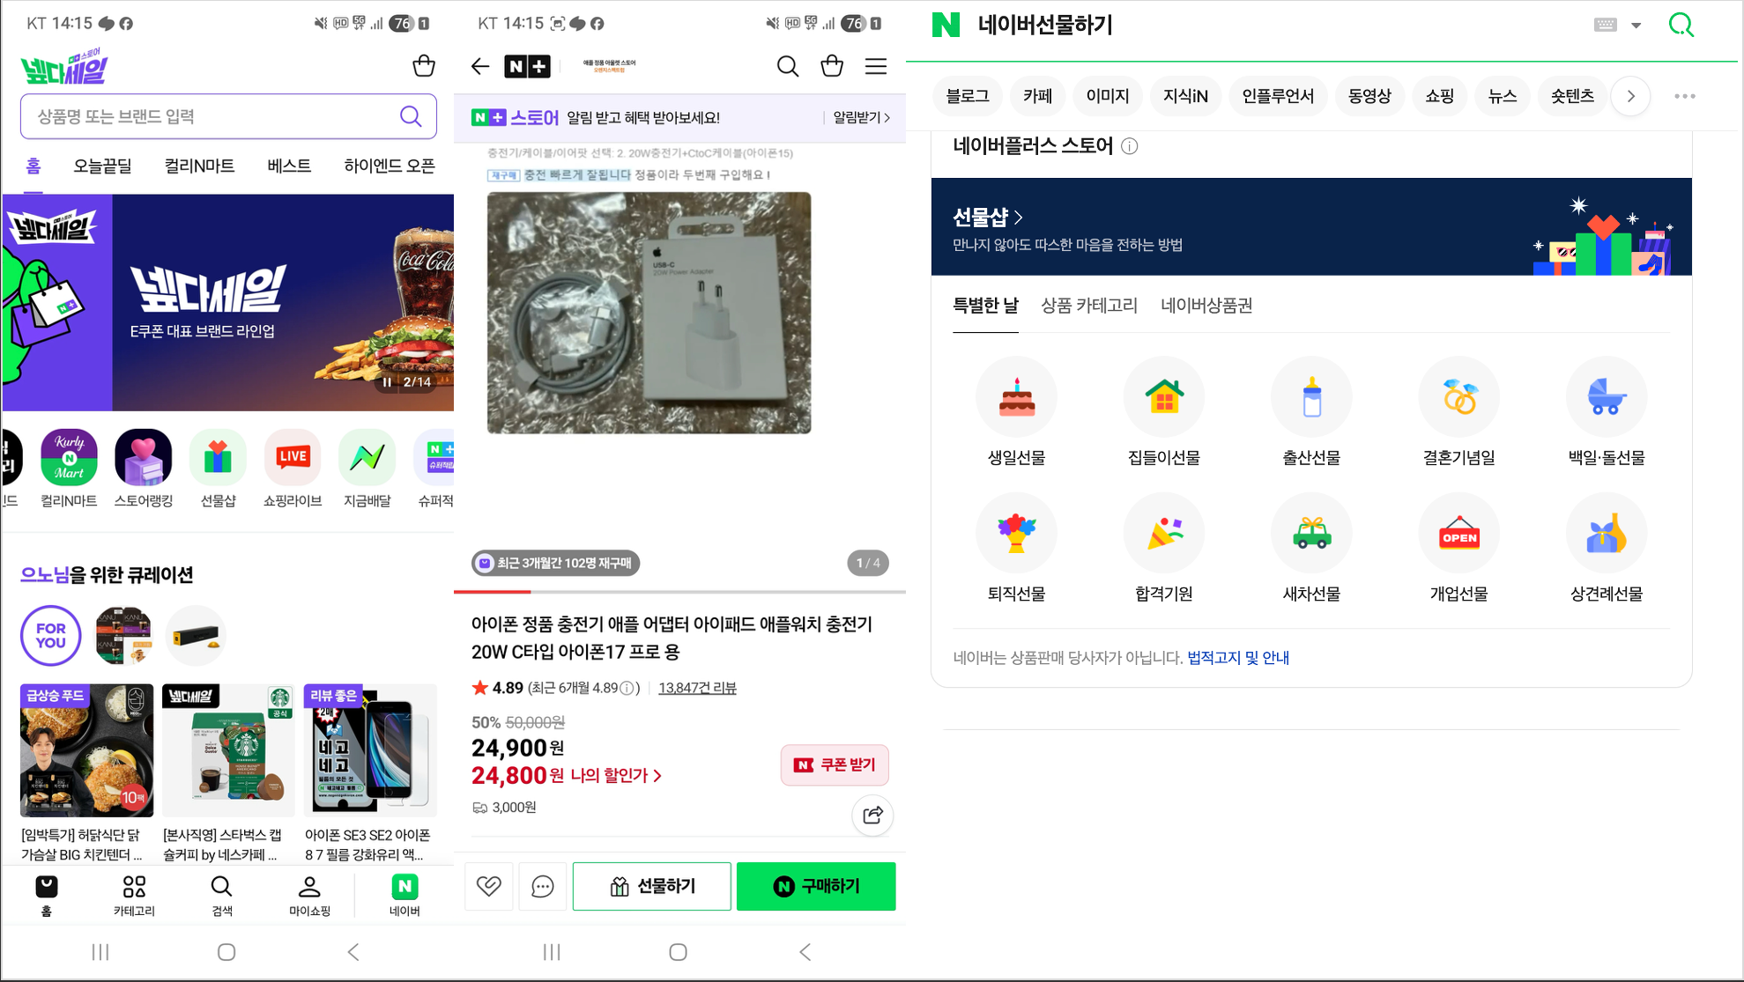Click the 상품명 또는 브랜드 search field
Screen dimensions: 1744x982
[x=212, y=116]
